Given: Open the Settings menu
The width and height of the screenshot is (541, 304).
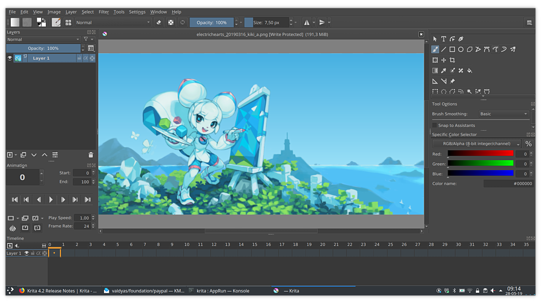Looking at the screenshot, I should [x=137, y=12].
